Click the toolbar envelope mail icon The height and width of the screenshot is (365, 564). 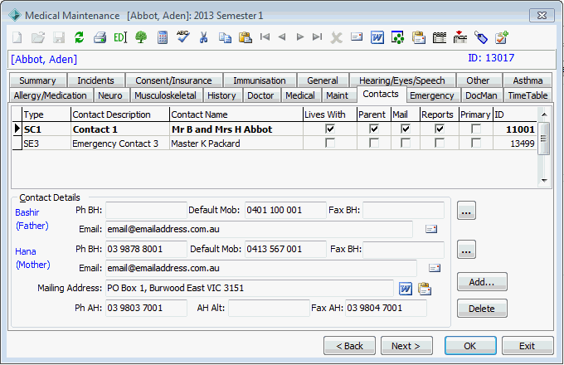pyautogui.click(x=357, y=36)
